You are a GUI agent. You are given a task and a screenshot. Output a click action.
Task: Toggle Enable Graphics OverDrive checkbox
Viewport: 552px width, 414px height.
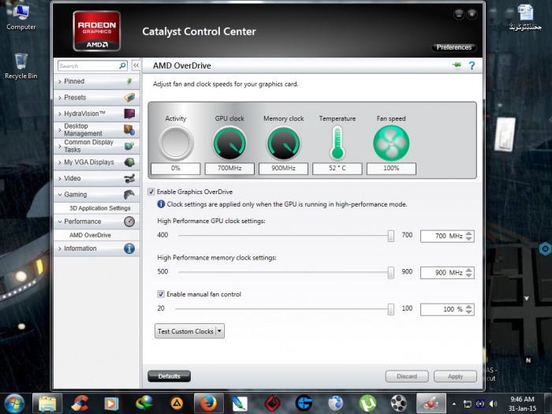[x=151, y=192]
